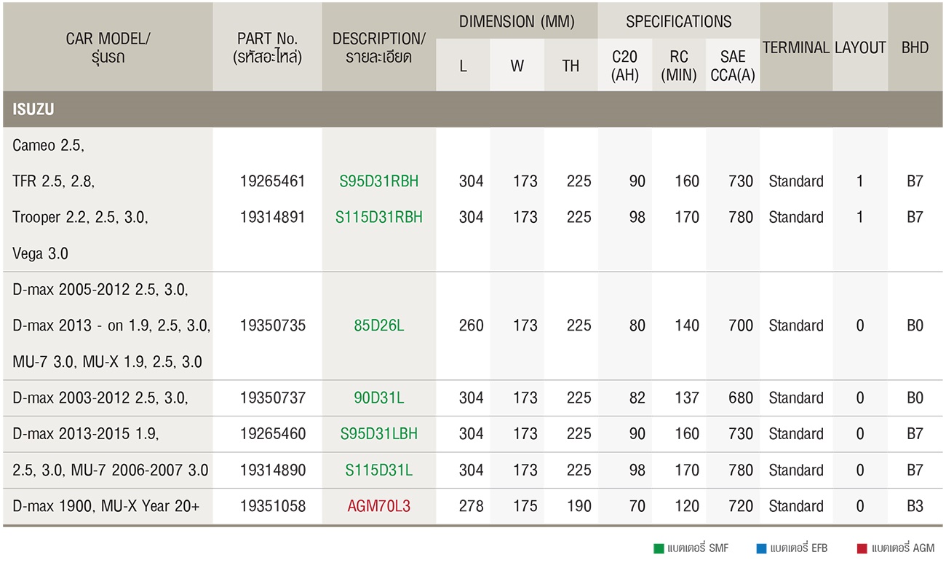The width and height of the screenshot is (946, 568).
Task: Select part number 19265461
Action: coord(273,181)
